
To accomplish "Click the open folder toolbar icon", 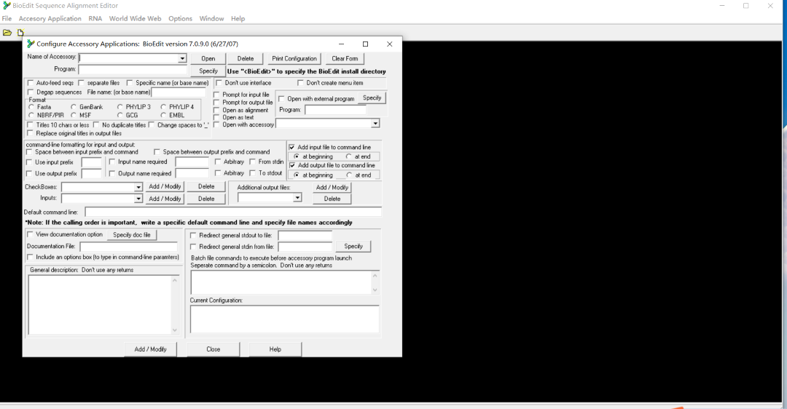I will tap(7, 33).
